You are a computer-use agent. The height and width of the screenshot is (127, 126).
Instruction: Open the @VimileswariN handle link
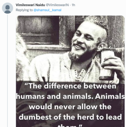tap(57, 5)
